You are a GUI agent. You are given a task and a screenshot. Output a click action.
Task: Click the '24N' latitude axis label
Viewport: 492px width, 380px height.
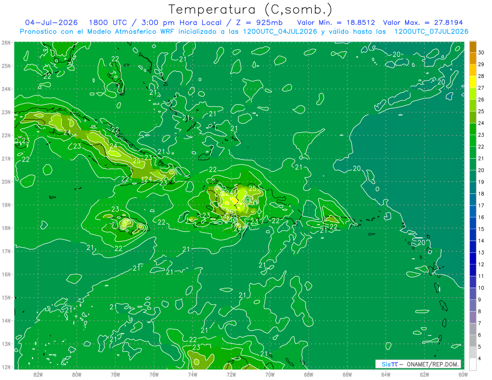[6, 89]
